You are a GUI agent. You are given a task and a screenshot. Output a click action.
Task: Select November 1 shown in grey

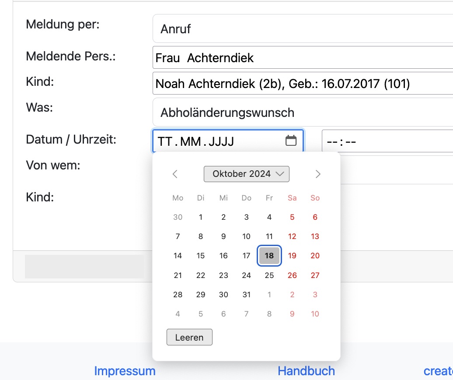coord(269,295)
